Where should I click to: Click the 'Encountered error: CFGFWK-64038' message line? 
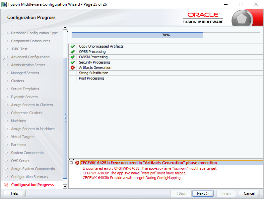click(150, 168)
